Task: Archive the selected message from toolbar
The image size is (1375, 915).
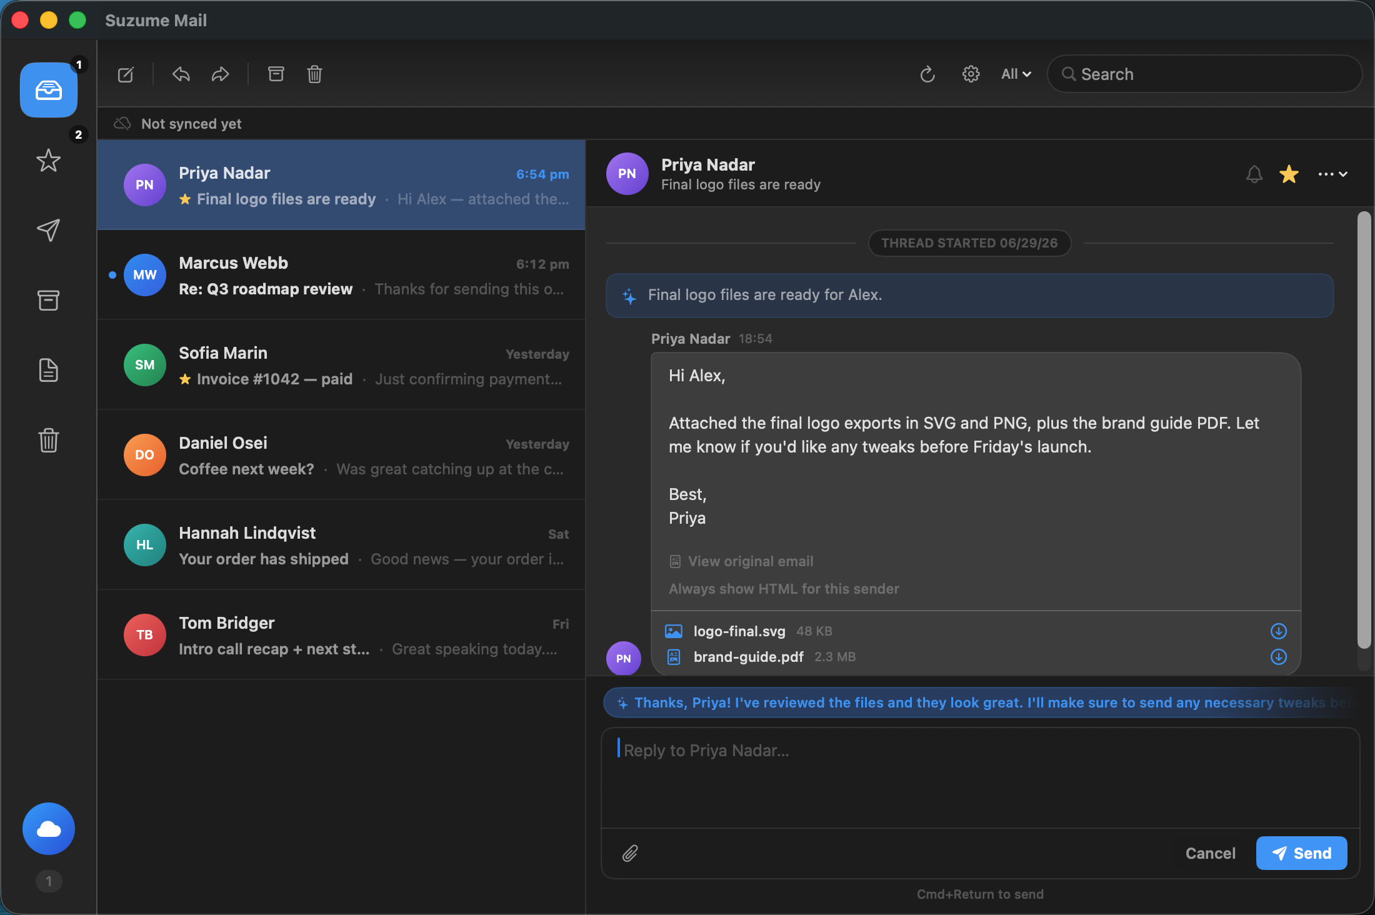Action: 276,74
